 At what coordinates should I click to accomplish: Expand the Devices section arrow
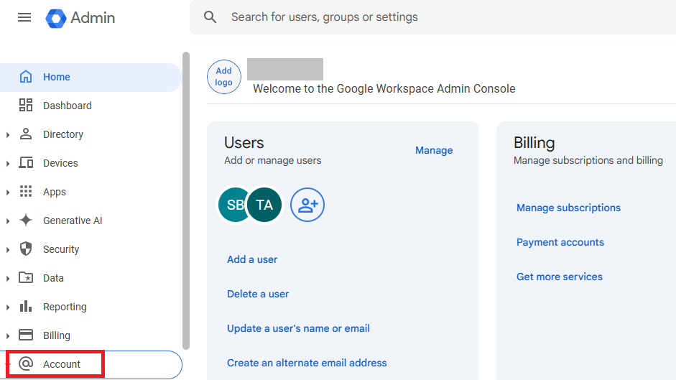click(8, 164)
